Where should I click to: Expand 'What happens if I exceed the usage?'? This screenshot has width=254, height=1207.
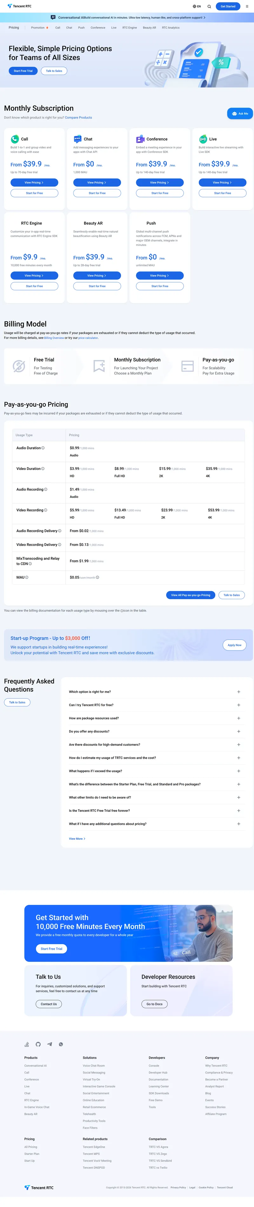point(238,771)
